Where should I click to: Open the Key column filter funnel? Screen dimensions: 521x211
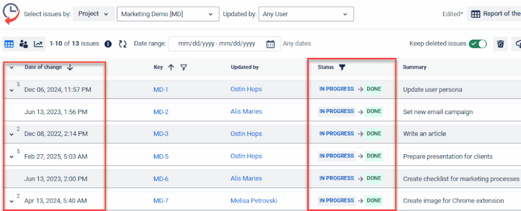tap(184, 67)
